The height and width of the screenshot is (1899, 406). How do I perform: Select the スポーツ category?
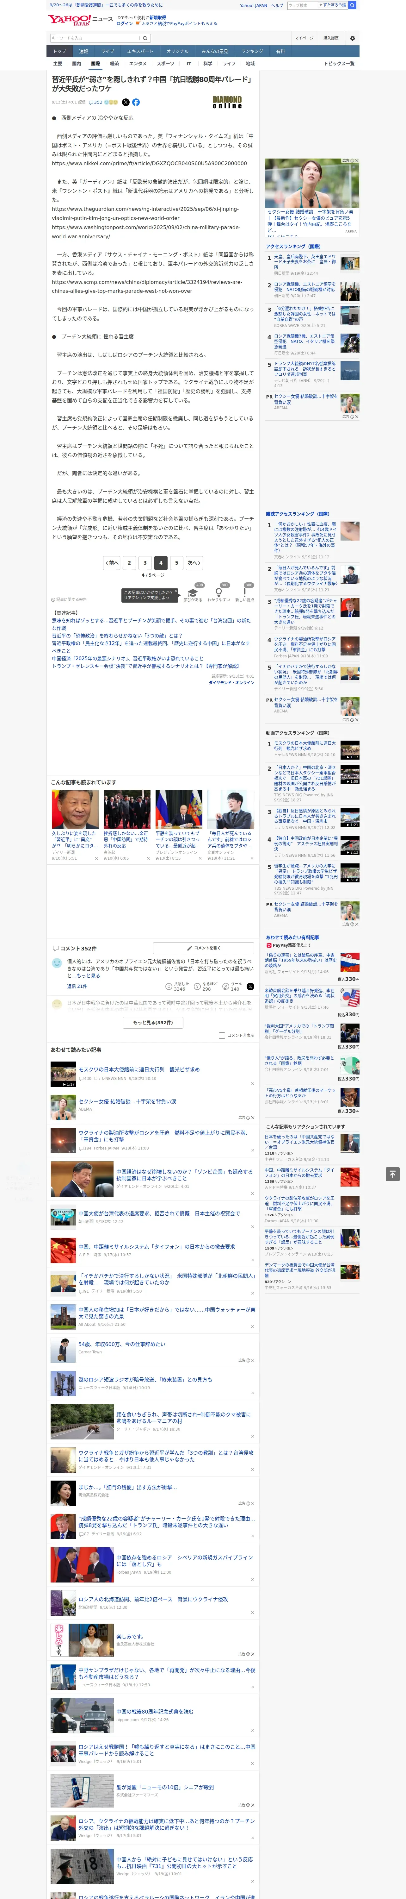coord(166,63)
